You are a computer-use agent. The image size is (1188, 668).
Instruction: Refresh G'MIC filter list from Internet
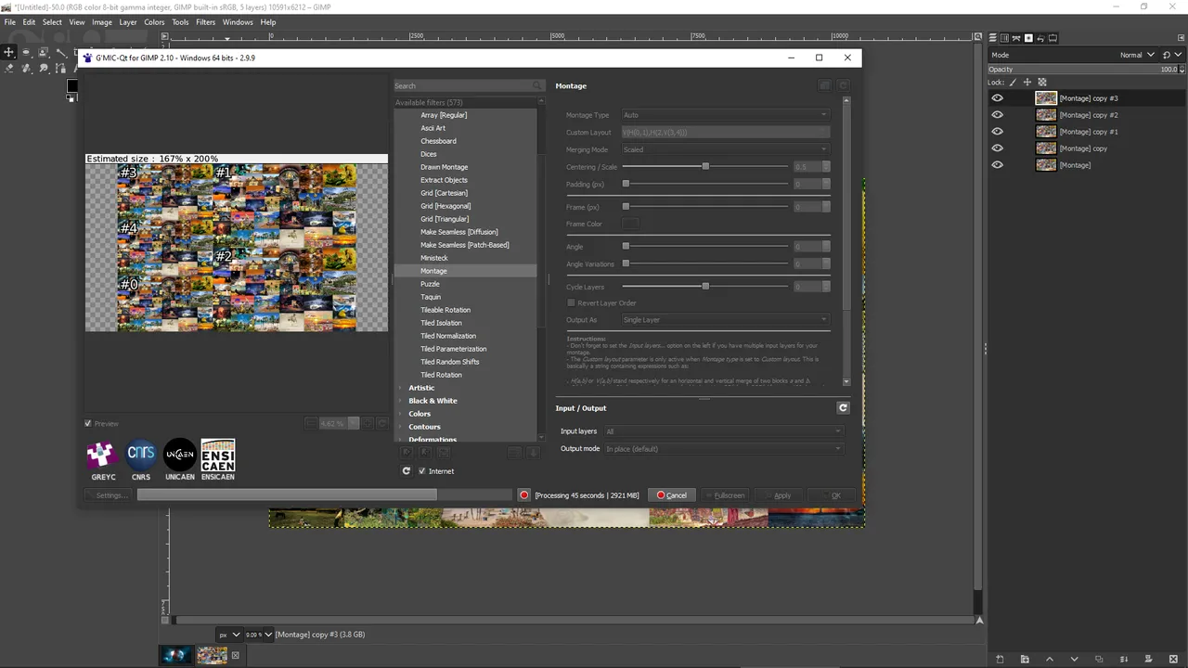tap(406, 471)
